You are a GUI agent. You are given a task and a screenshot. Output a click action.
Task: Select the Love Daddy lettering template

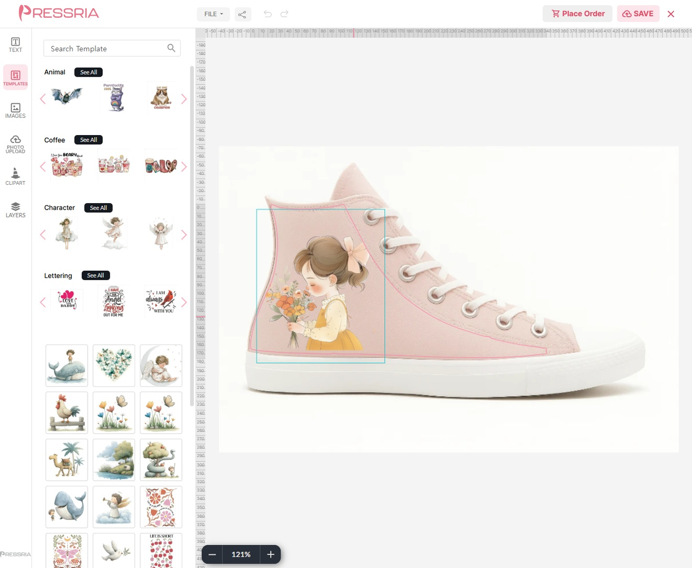point(67,299)
